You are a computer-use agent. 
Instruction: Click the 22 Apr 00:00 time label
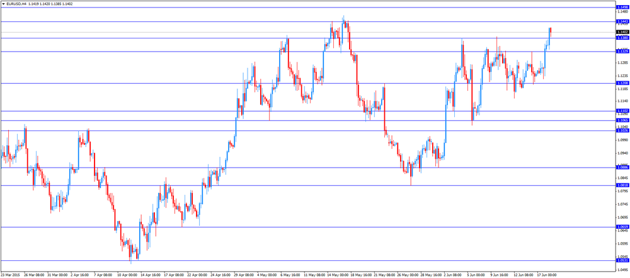197,275
